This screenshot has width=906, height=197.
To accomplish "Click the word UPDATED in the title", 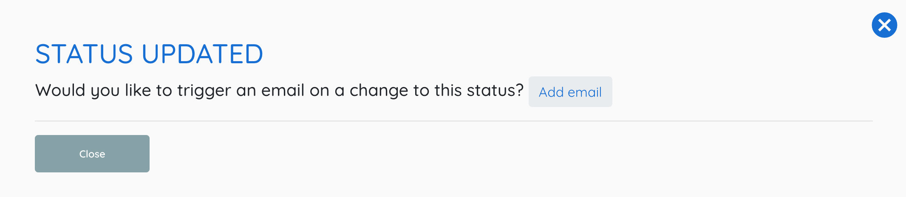I will coord(203,54).
